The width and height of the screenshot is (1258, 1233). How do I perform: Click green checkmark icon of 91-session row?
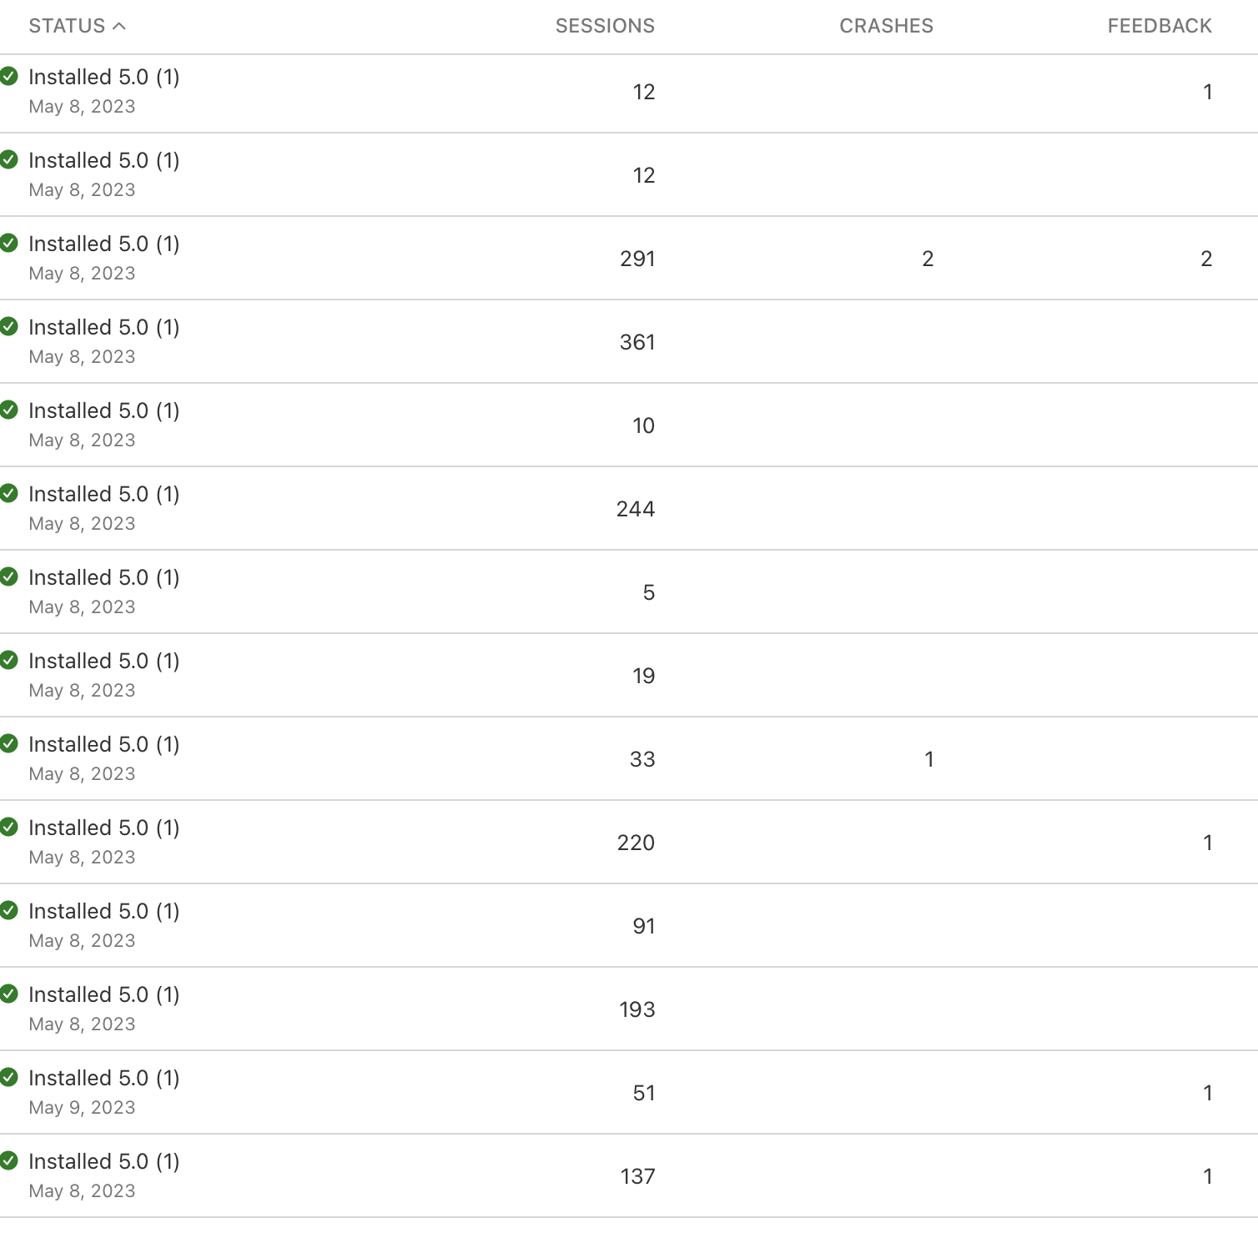(9, 910)
